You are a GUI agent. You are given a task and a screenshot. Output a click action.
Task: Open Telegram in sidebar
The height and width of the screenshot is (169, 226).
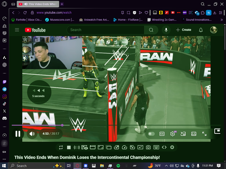point(5,89)
